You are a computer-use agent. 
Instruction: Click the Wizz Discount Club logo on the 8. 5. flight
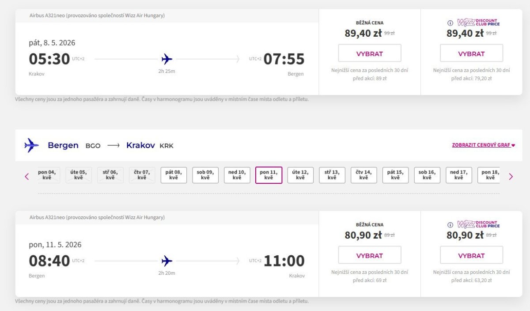[x=478, y=23]
